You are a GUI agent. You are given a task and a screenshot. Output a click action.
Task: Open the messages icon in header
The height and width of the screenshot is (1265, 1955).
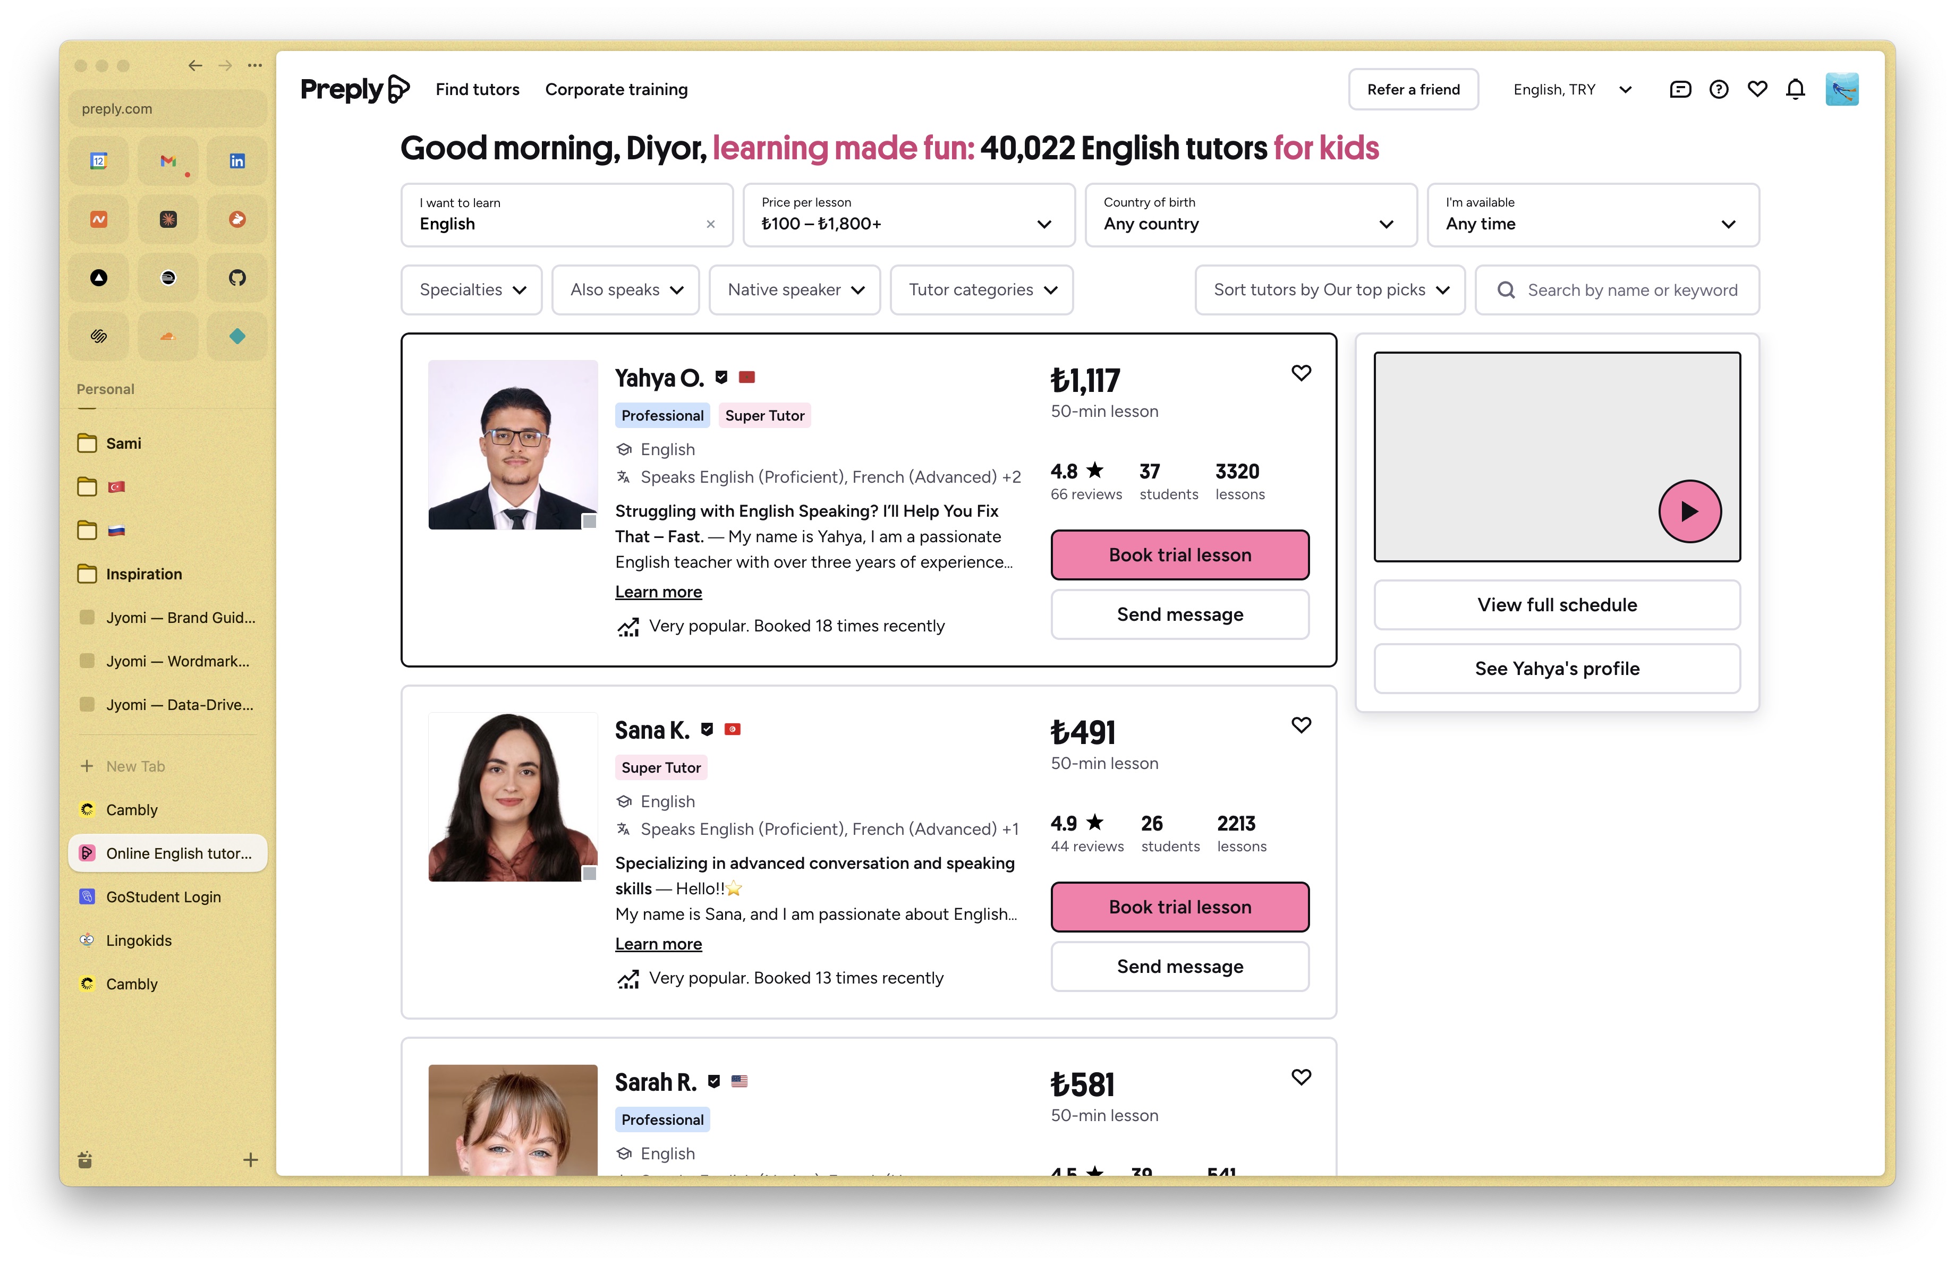[x=1680, y=89]
